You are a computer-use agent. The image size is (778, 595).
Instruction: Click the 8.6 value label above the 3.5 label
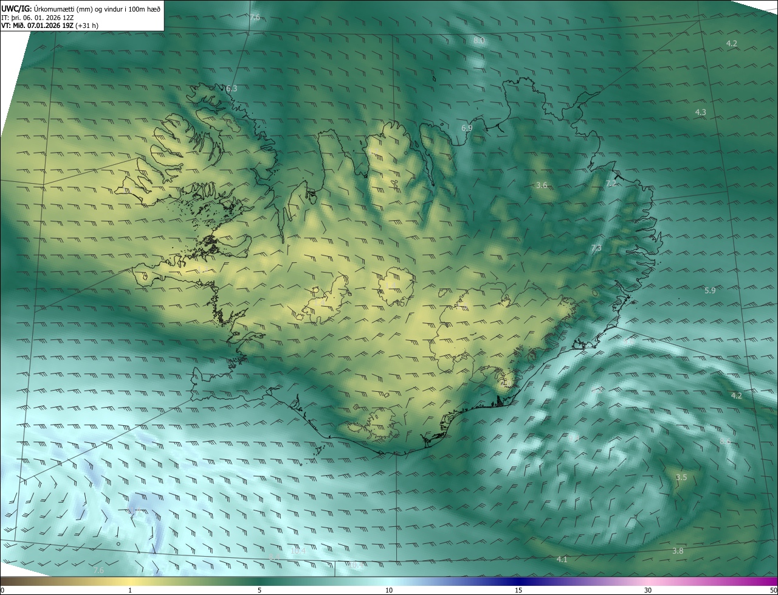pos(725,441)
